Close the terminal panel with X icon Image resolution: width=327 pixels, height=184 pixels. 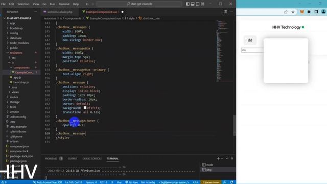(232, 158)
